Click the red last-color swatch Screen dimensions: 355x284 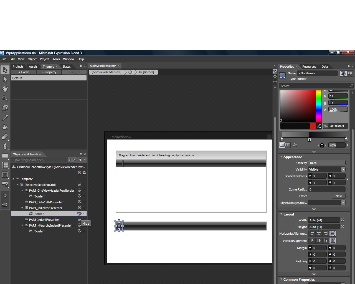[x=313, y=126]
